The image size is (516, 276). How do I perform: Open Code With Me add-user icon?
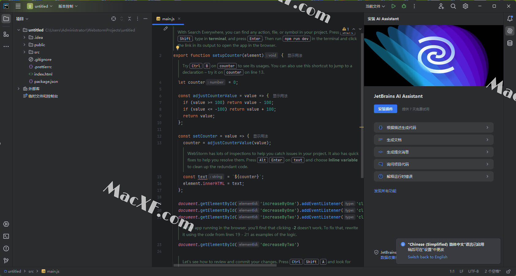(x=441, y=6)
